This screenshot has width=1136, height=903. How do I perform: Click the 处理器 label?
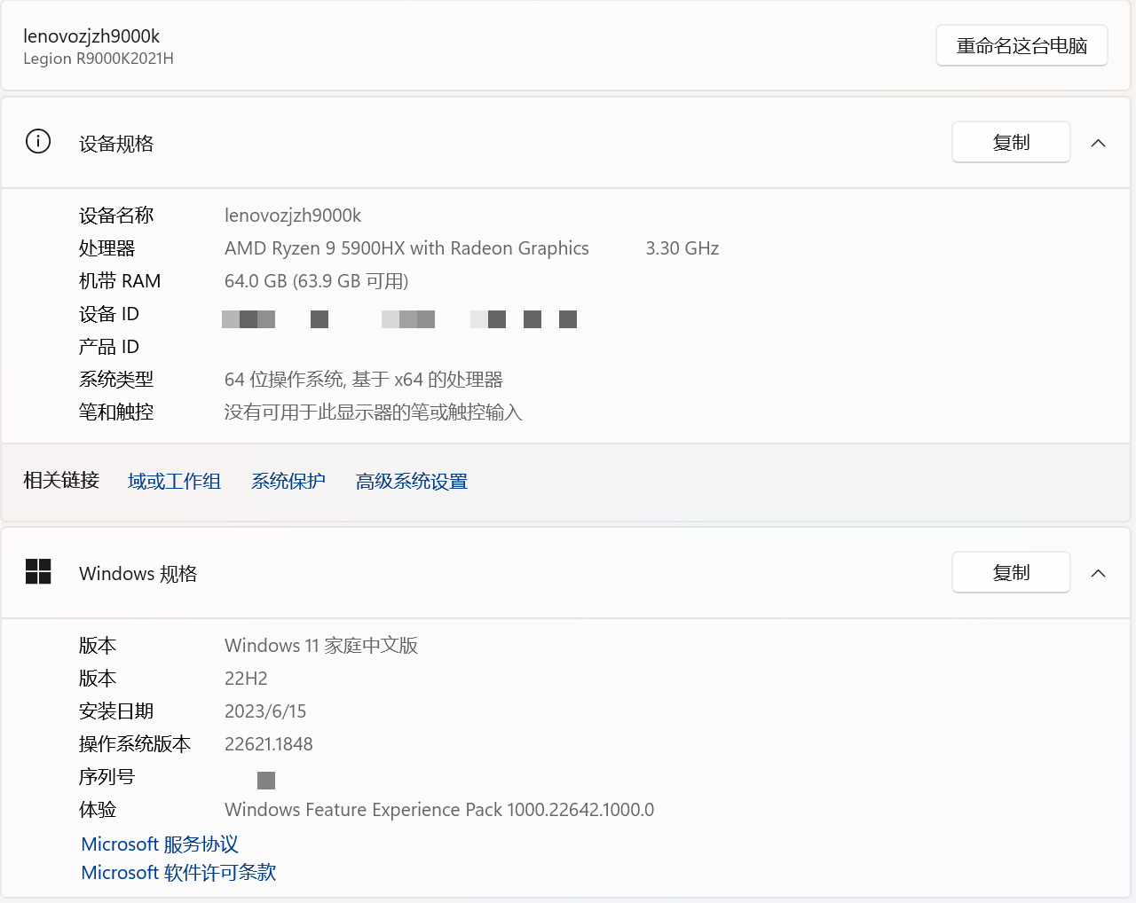click(x=106, y=248)
